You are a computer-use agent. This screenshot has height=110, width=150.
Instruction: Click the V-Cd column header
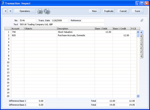(135, 29)
